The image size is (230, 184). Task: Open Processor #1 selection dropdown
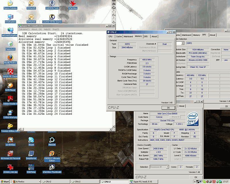pos(167,167)
